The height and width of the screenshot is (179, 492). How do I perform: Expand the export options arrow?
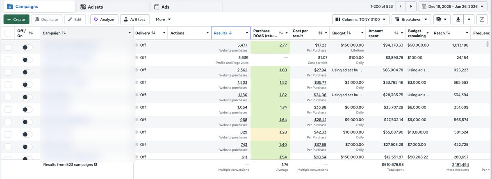469,19
